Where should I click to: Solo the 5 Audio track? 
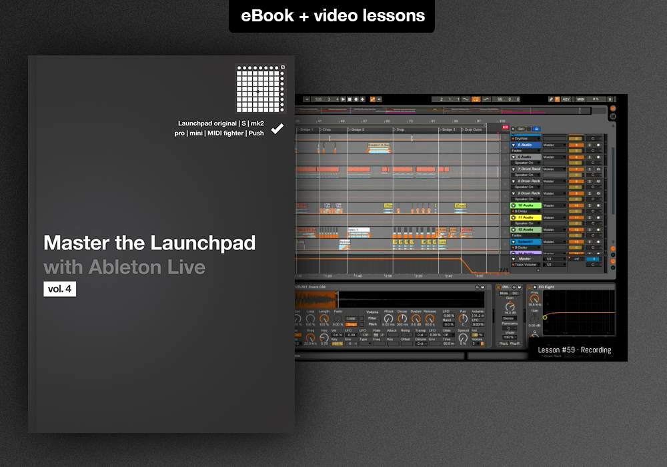click(590, 145)
